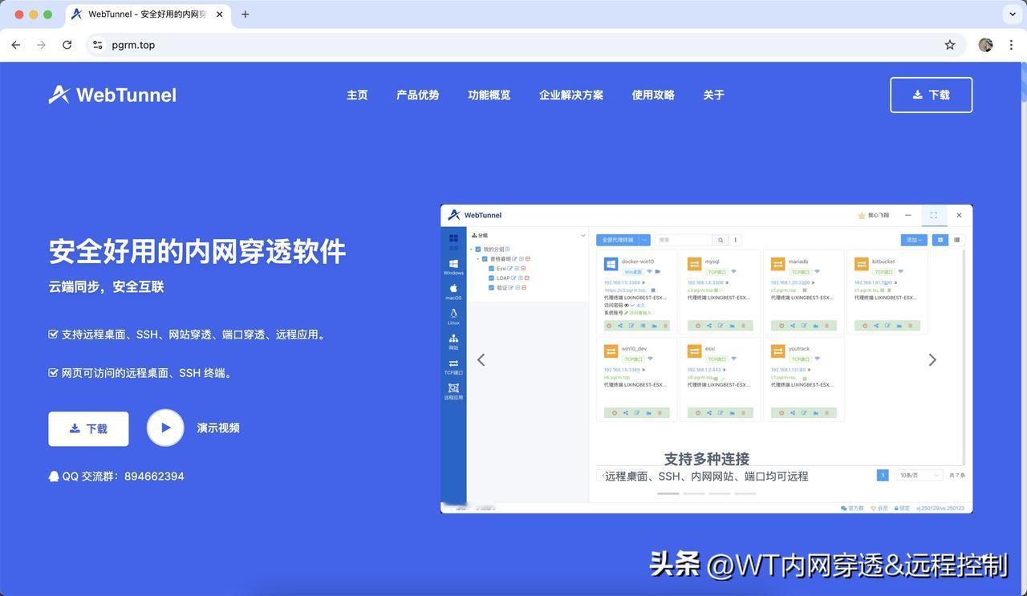This screenshot has height=596, width=1027.
Task: Collapse the 我的分组 tree node arrow
Action: tap(472, 249)
